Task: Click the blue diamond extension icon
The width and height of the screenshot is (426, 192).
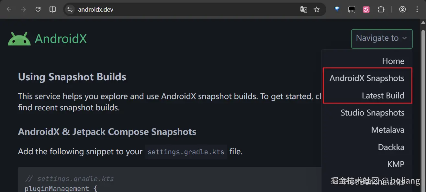Action: 337,9
